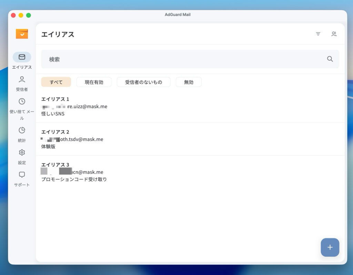Click the 検索 search field
353x275 pixels.
(x=183, y=59)
